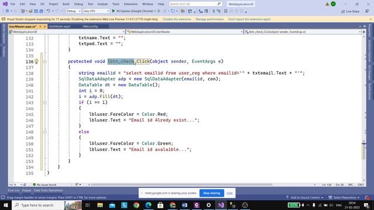This screenshot has width=374, height=210.
Task: Click the Windows Start button
Action: [5, 205]
